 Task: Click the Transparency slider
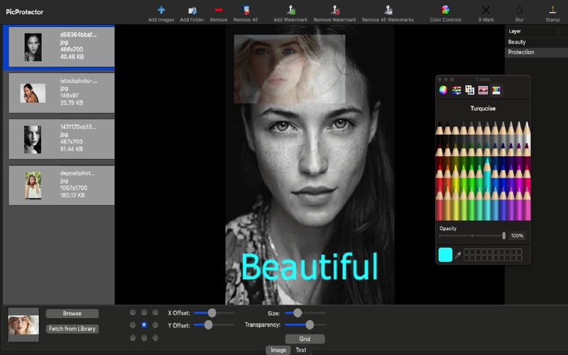305,325
